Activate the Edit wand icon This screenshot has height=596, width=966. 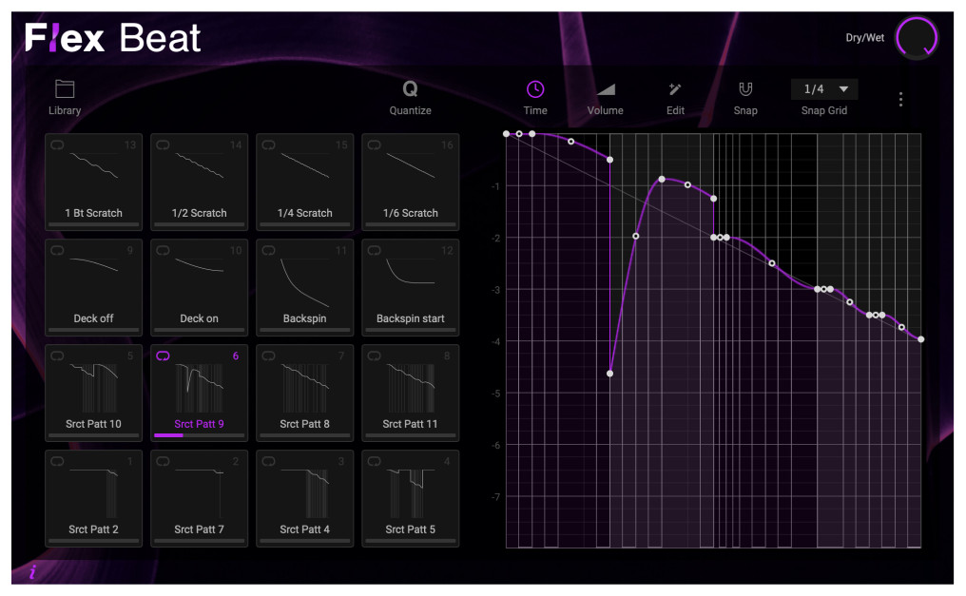[x=675, y=89]
